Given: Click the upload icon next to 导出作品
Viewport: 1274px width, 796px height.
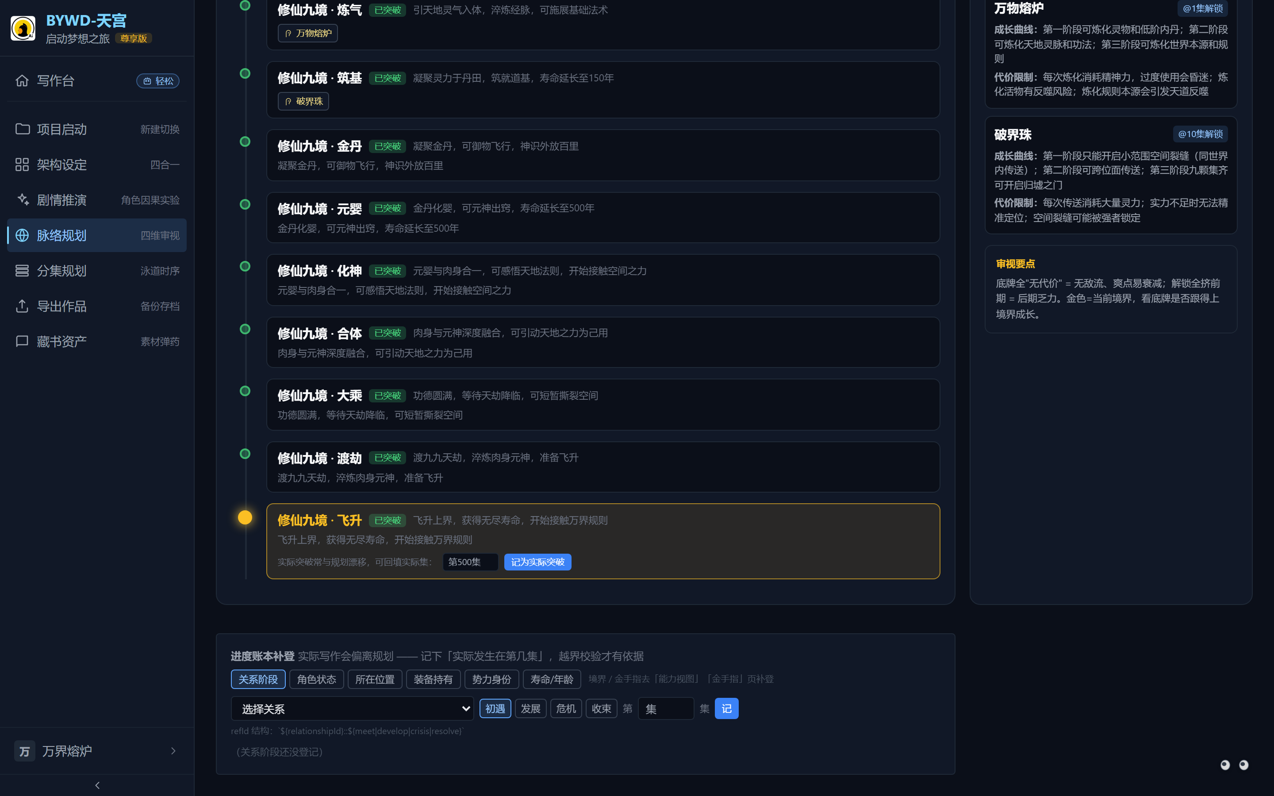Looking at the screenshot, I should coord(22,306).
